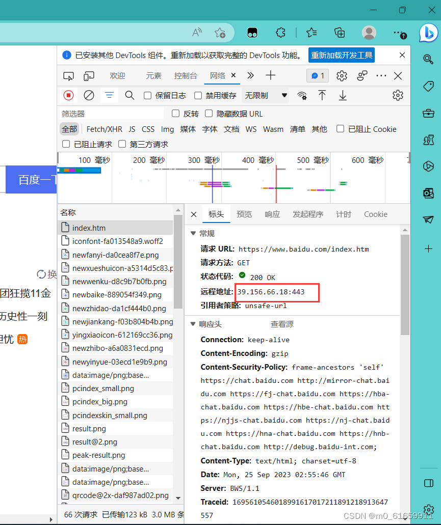
Task: Enable 保留日志 checkbox
Action: pyautogui.click(x=148, y=95)
